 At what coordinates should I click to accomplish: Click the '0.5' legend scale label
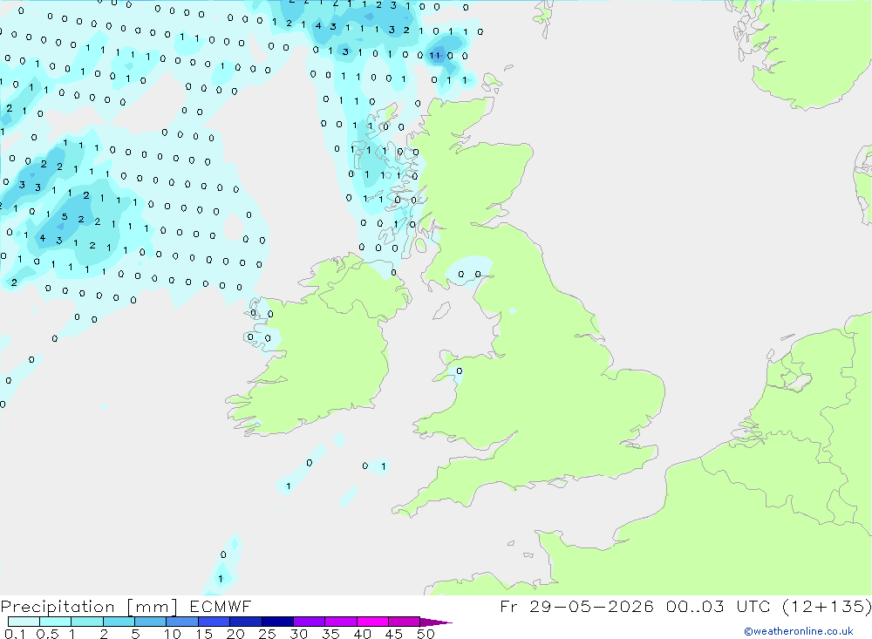tap(47, 634)
